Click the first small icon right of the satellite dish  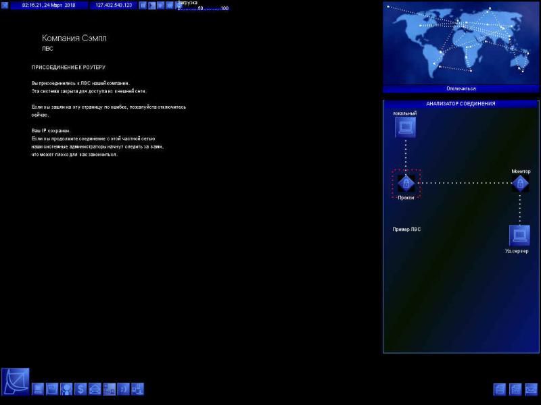38,389
